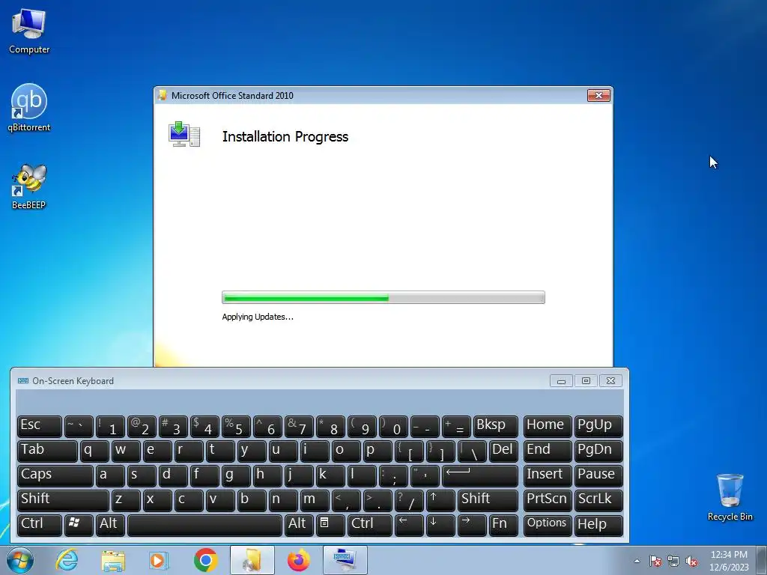Click the PgUp key
Image resolution: width=767 pixels, height=575 pixels.
[598, 426]
